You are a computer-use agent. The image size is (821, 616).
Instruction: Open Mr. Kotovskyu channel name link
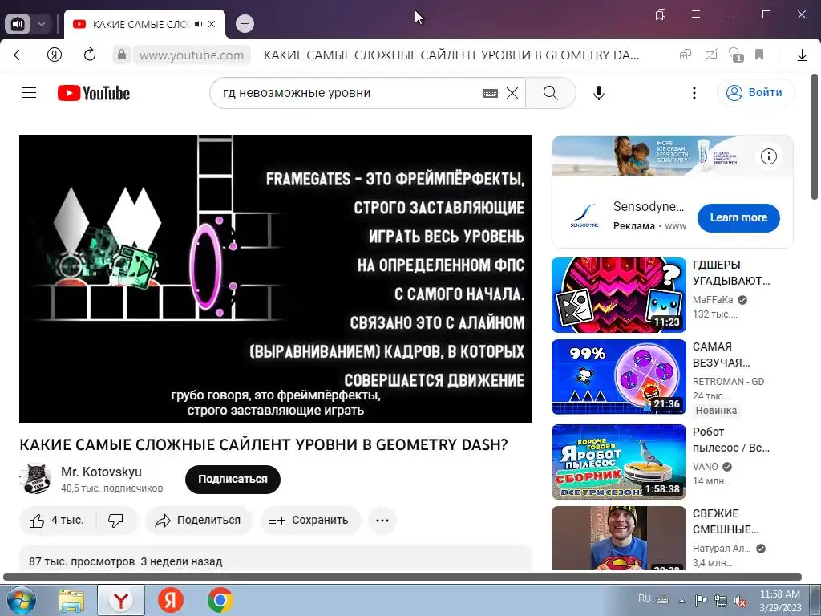(x=101, y=472)
